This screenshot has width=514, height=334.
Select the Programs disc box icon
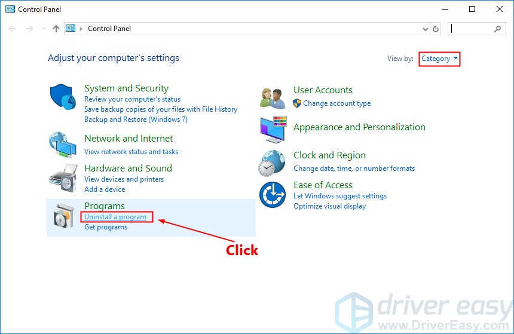[63, 216]
